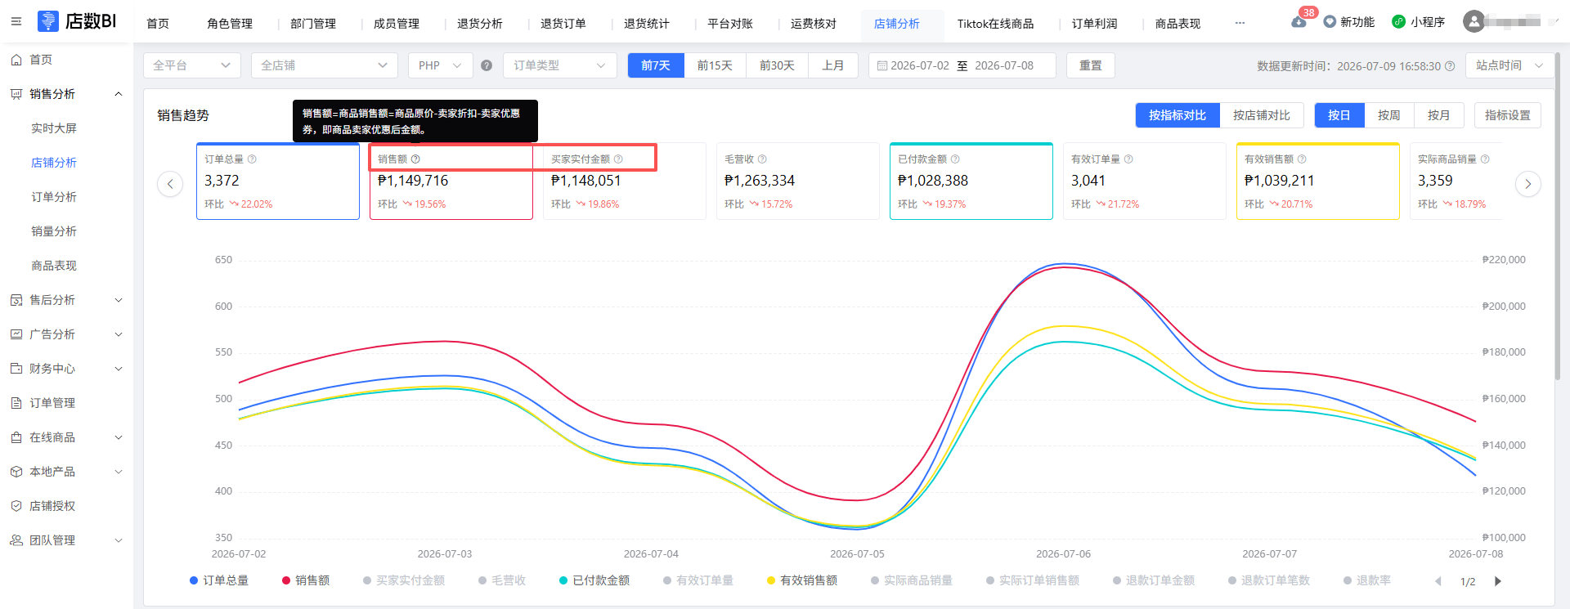Collapse the 销售分析 sidebar section
The image size is (1570, 609).
coord(66,94)
